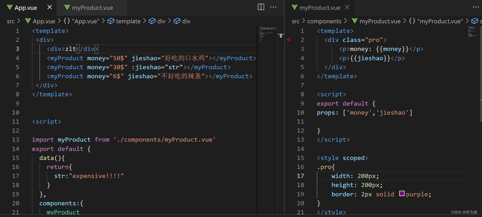This screenshot has height=217, width=482.
Task: Click components in right breadcrumb
Action: (324, 21)
